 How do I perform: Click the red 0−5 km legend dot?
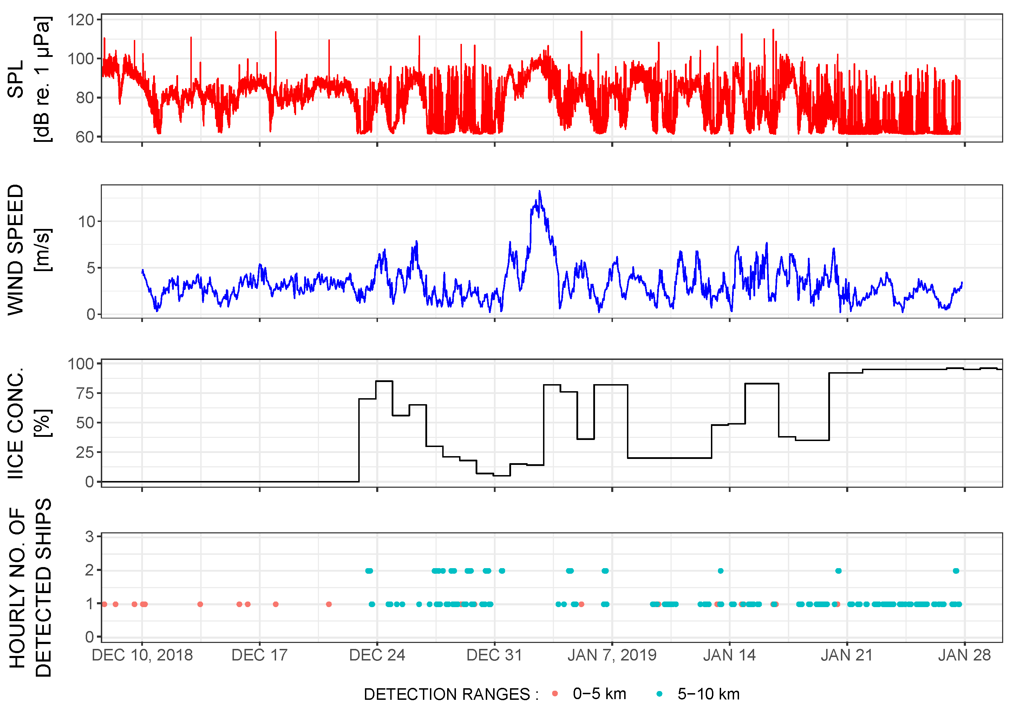click(x=555, y=694)
